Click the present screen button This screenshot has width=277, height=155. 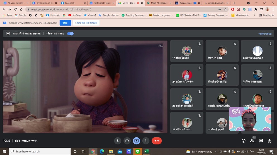coord(136,141)
